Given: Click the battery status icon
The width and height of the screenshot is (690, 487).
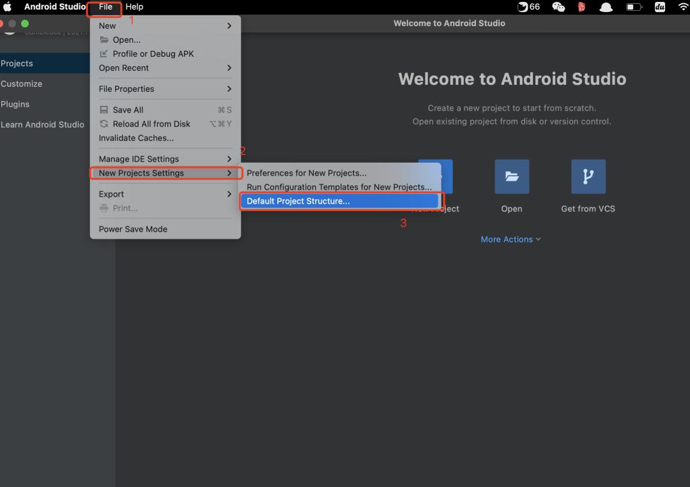Looking at the screenshot, I should [x=633, y=7].
